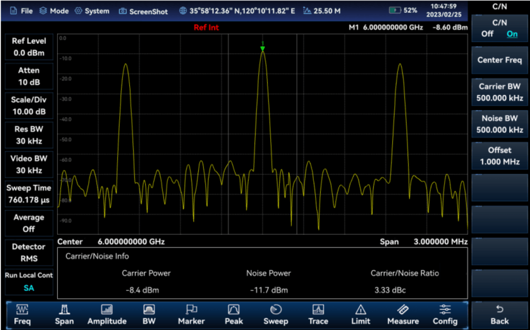The height and width of the screenshot is (330, 530).
Task: Expand the Mode menu
Action: tap(54, 11)
